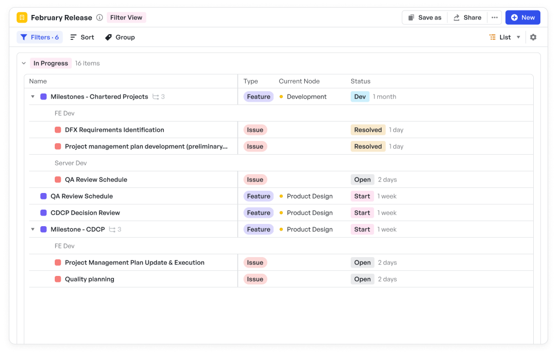557x355 pixels.
Task: Click the red issue icon for Quality planning
Action: tap(58, 279)
